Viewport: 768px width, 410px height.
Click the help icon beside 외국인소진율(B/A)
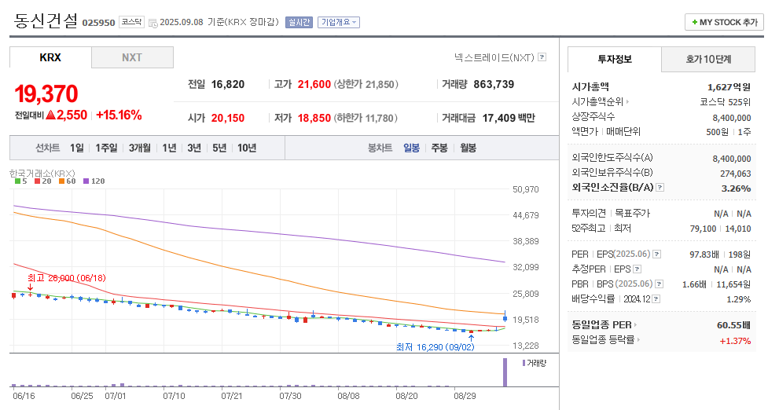click(660, 188)
